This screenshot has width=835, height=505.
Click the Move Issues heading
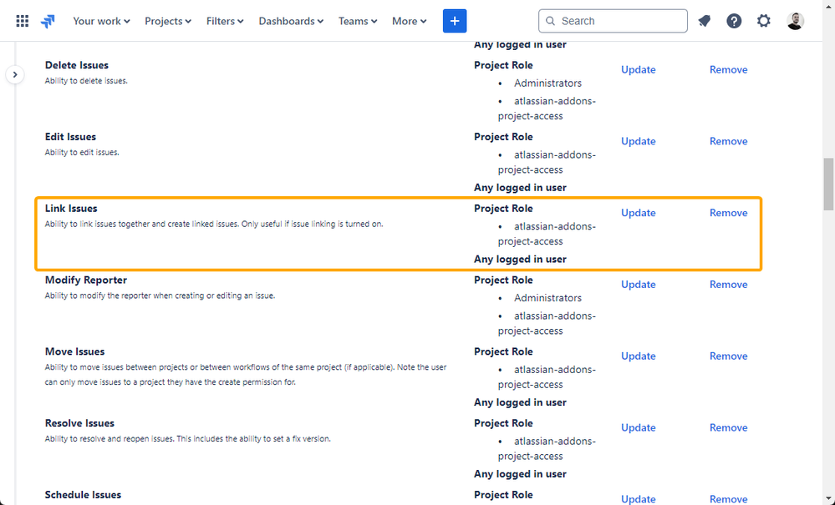pos(74,351)
